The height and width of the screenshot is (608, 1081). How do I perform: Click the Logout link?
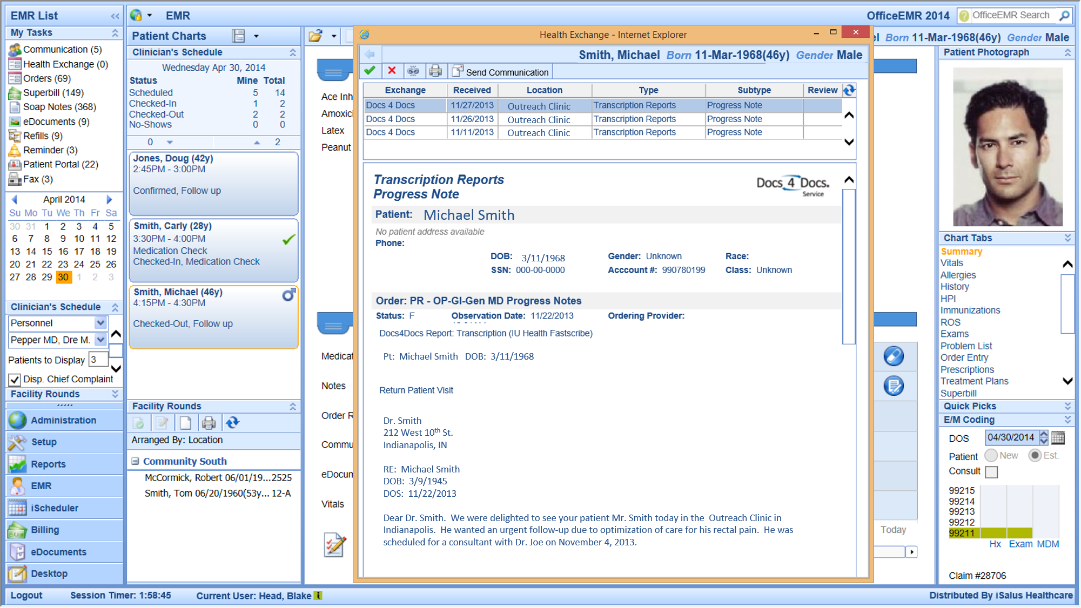click(x=26, y=595)
